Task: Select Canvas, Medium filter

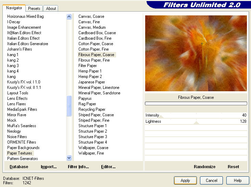Action: point(92,27)
